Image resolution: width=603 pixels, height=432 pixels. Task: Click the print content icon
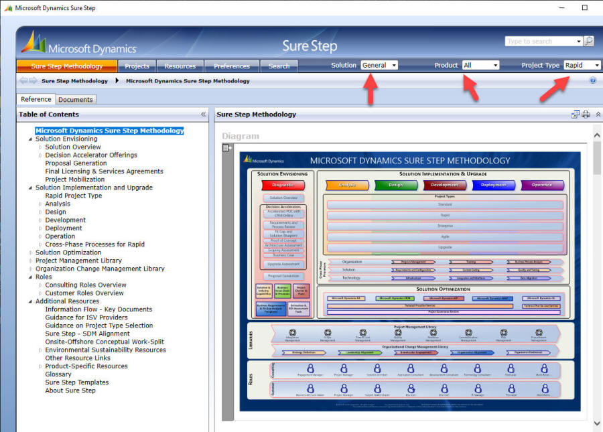(x=586, y=114)
